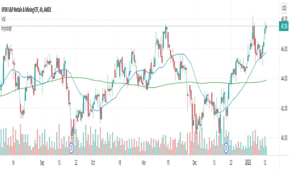Viewport: 289px width, 170px height.
Task: Click the Dec date label on time axis
Action: point(195,163)
